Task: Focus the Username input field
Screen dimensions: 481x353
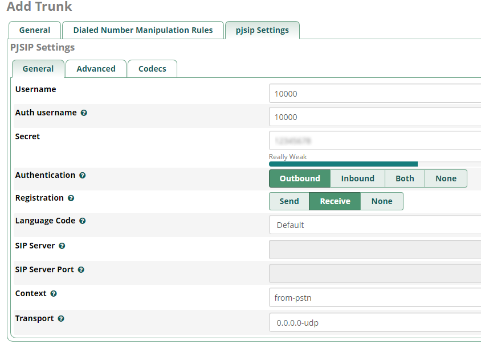Action: tap(375, 93)
